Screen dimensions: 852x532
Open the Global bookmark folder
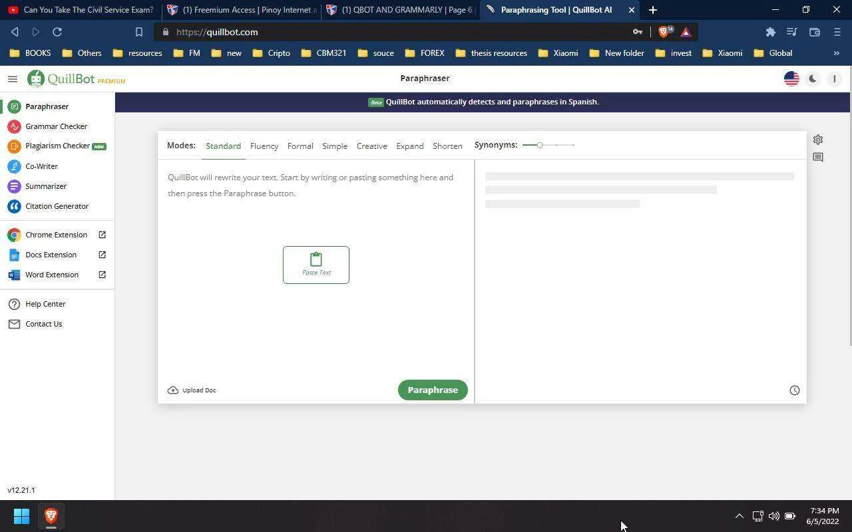(x=772, y=53)
